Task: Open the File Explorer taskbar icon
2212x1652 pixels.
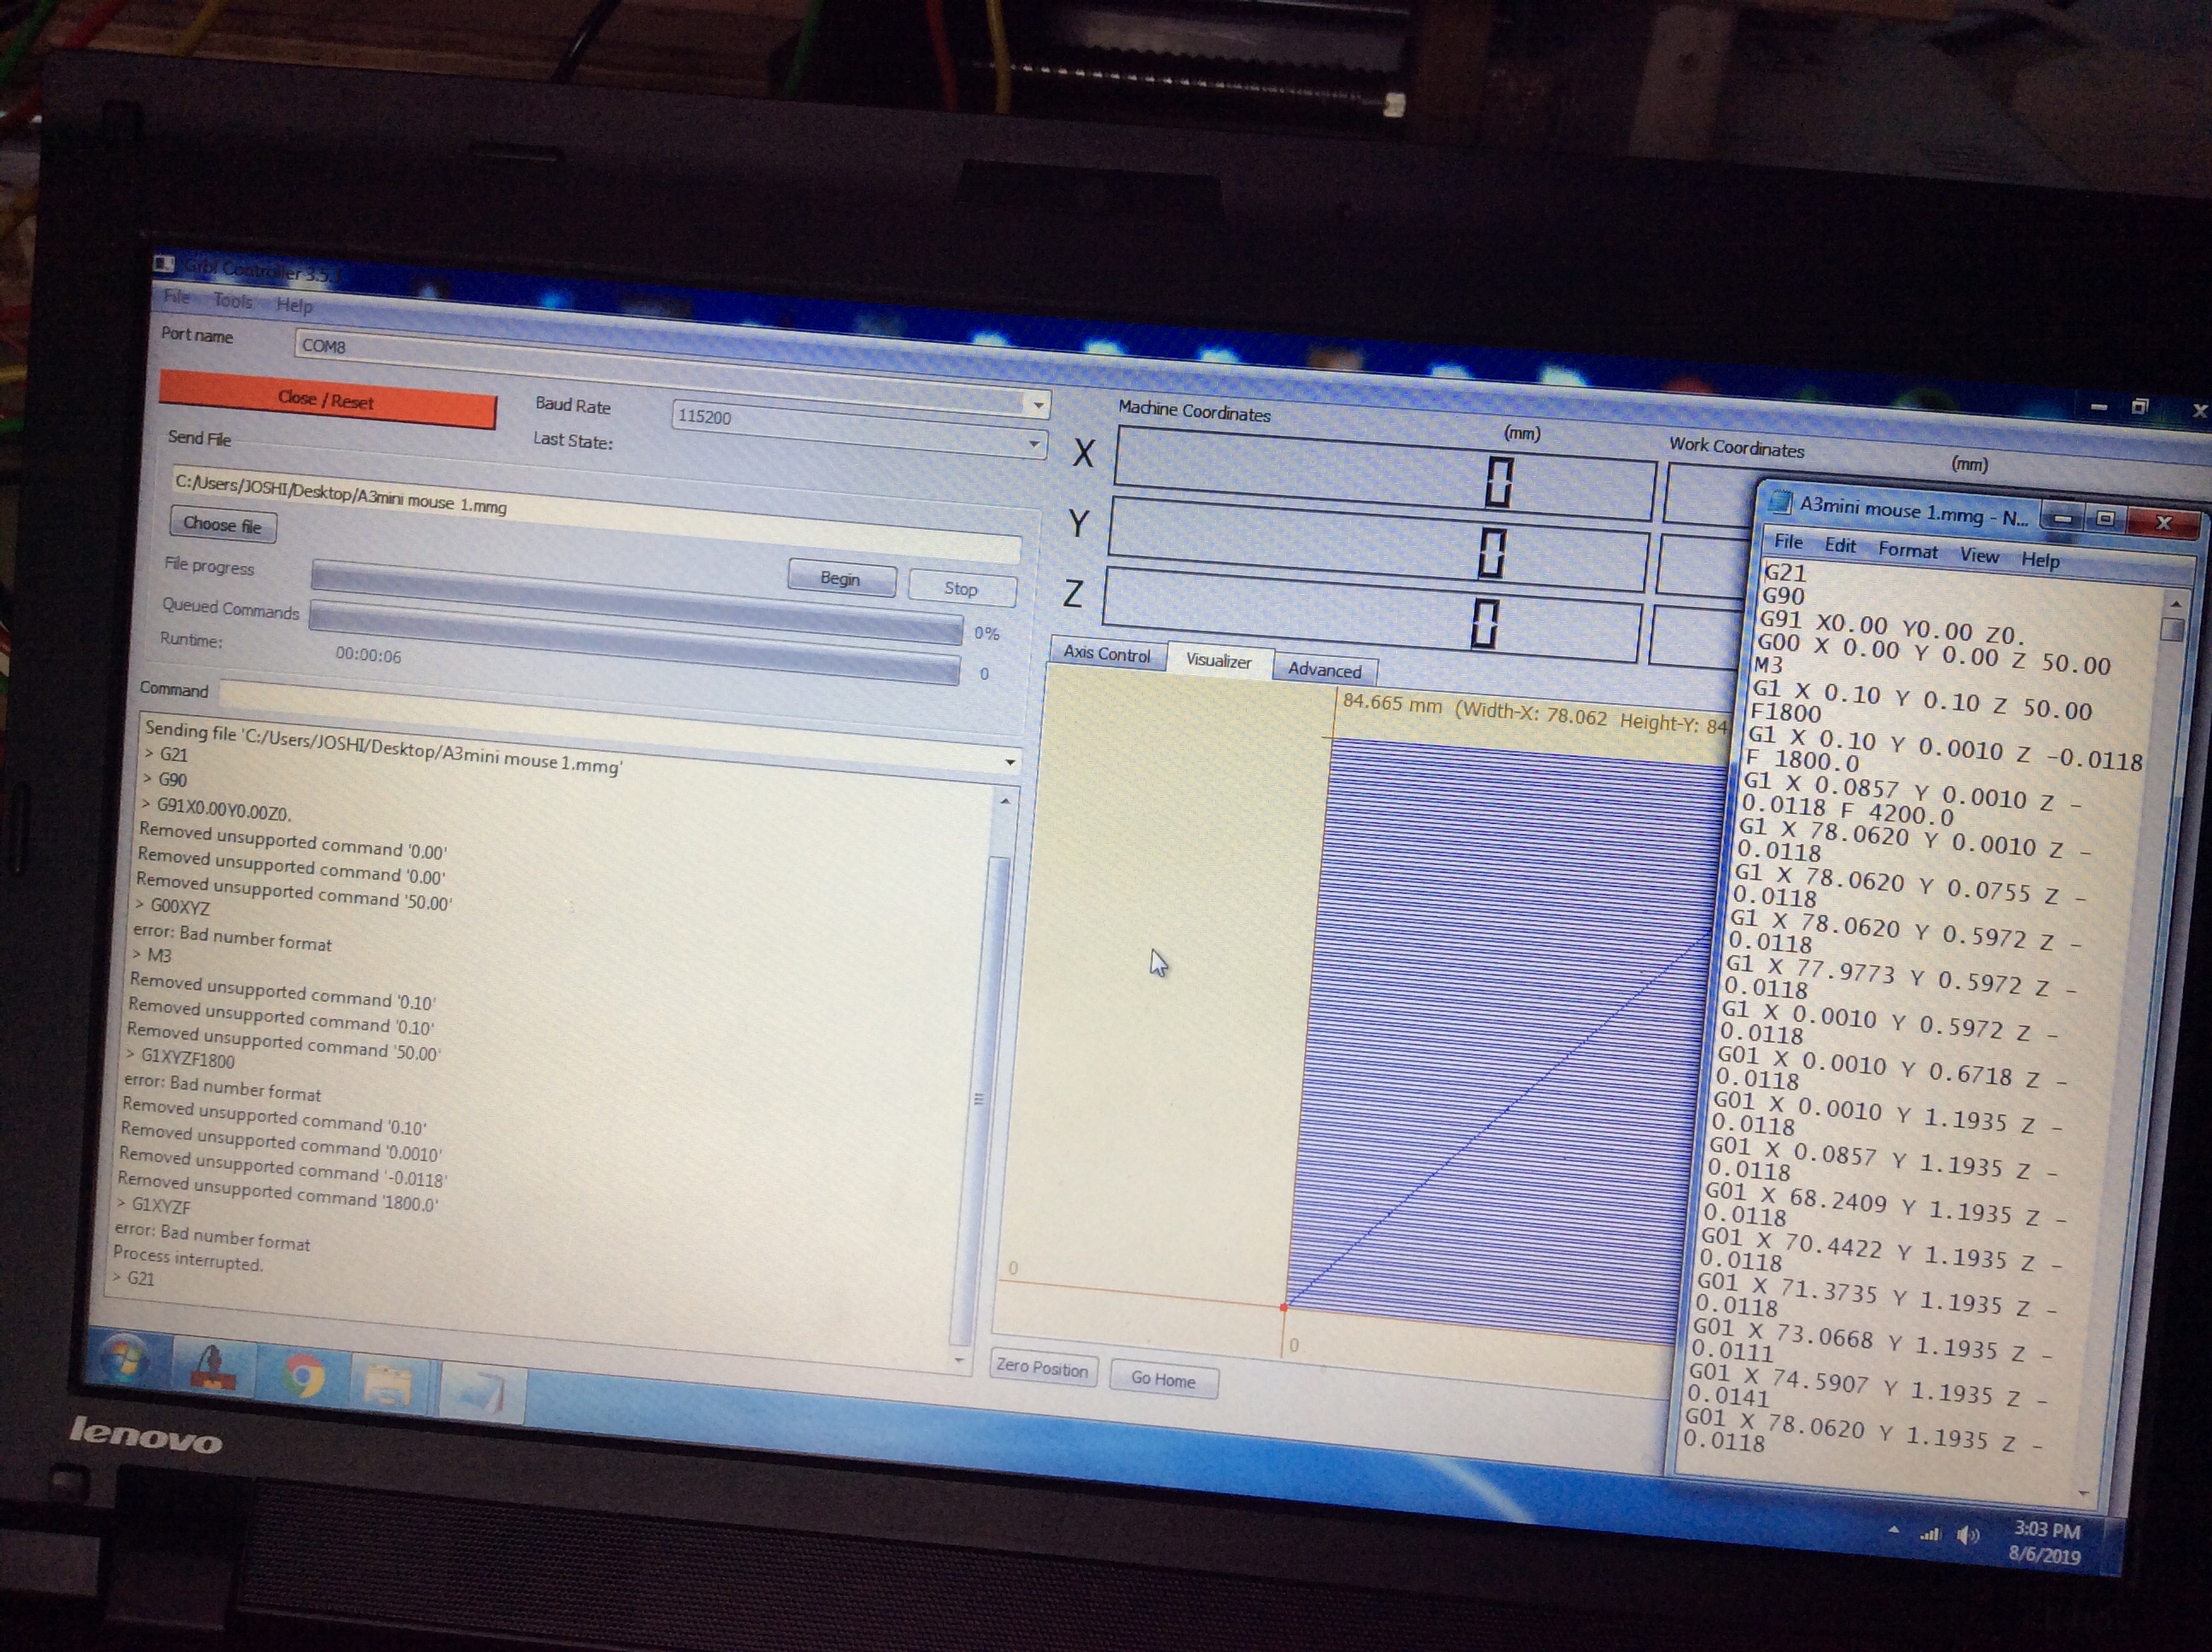Action: coord(389,1385)
